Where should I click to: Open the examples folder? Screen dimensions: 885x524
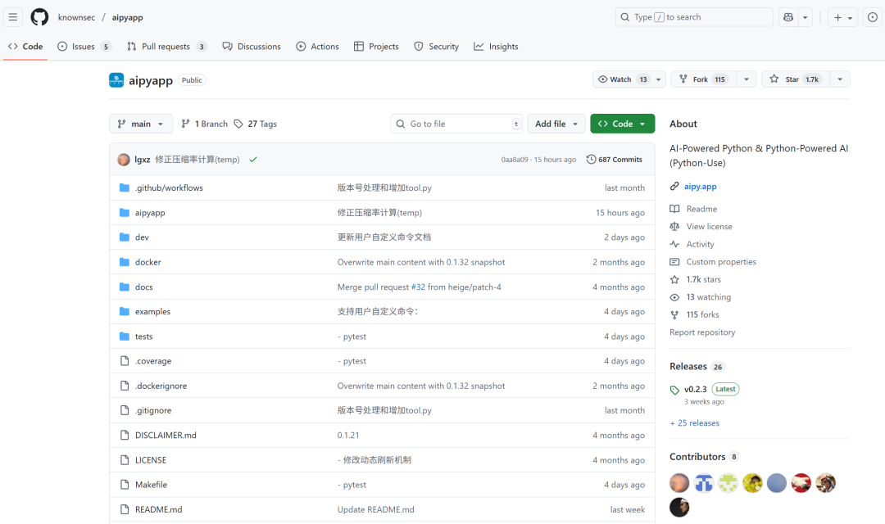(x=152, y=311)
